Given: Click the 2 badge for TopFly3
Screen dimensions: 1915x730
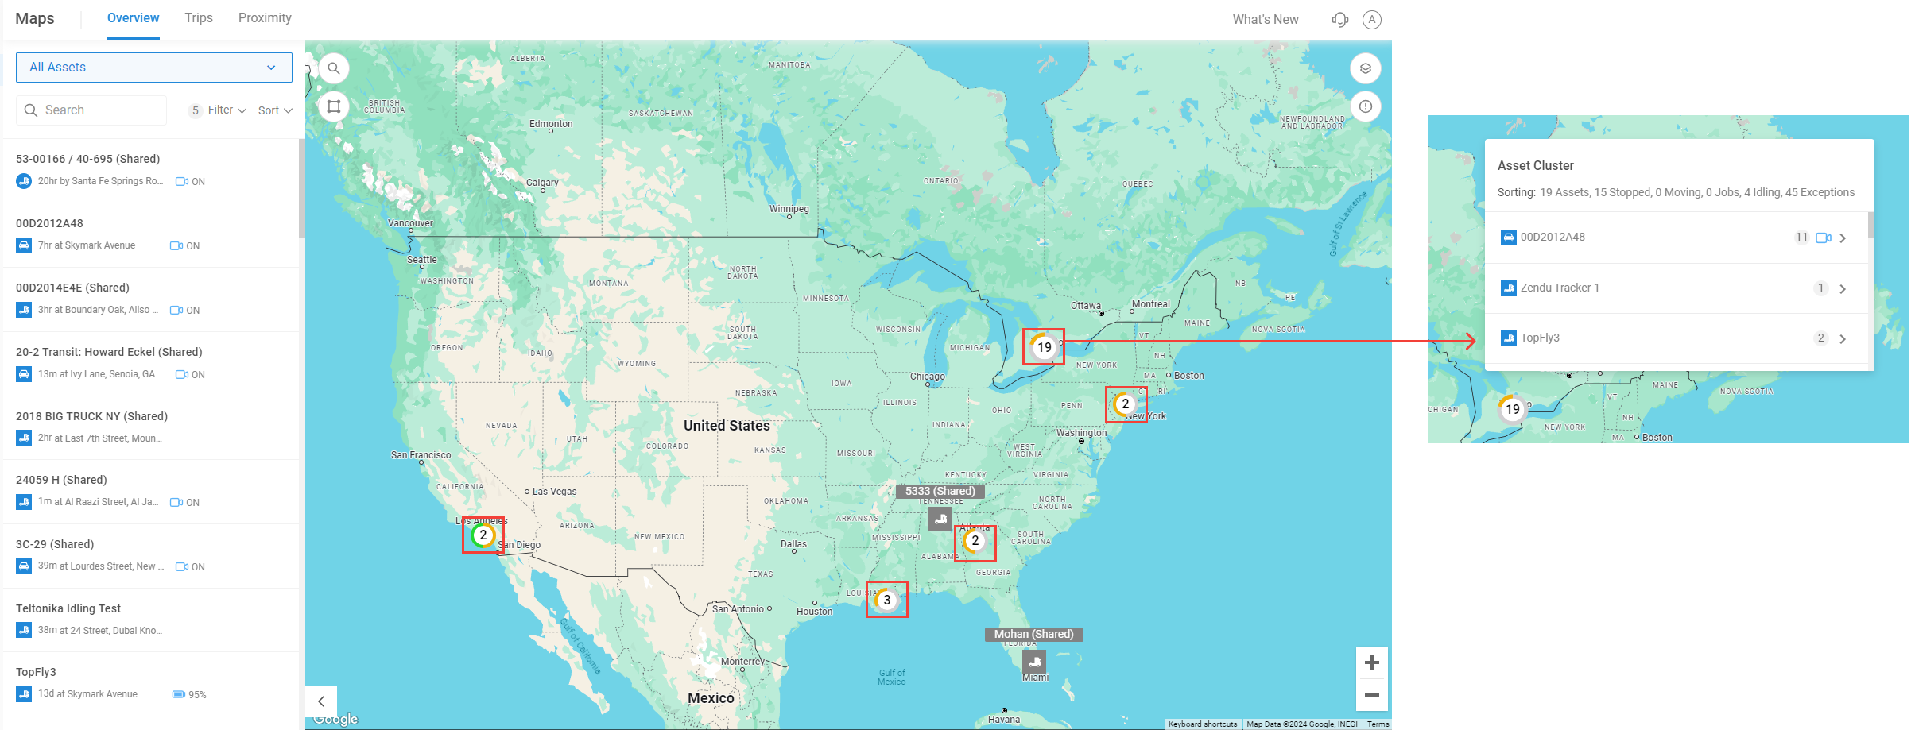Looking at the screenshot, I should click(1820, 338).
